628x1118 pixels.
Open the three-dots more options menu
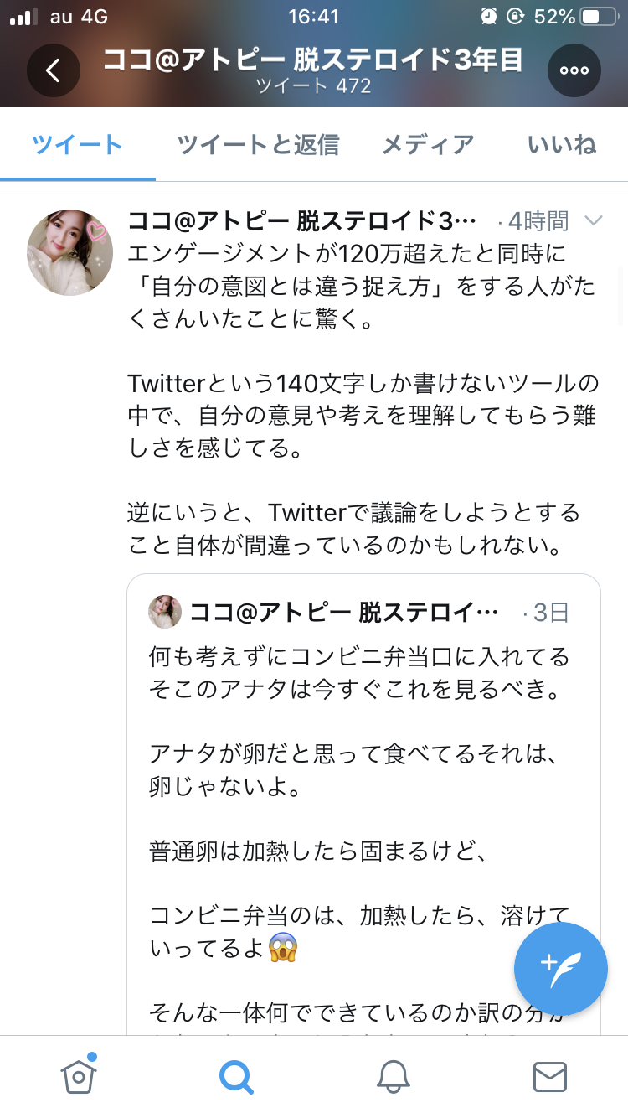coord(574,70)
